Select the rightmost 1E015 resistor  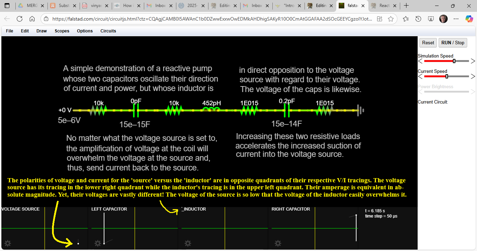pos(325,111)
